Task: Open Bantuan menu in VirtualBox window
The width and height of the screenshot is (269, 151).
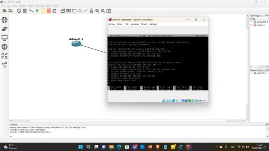Action: tap(153, 24)
